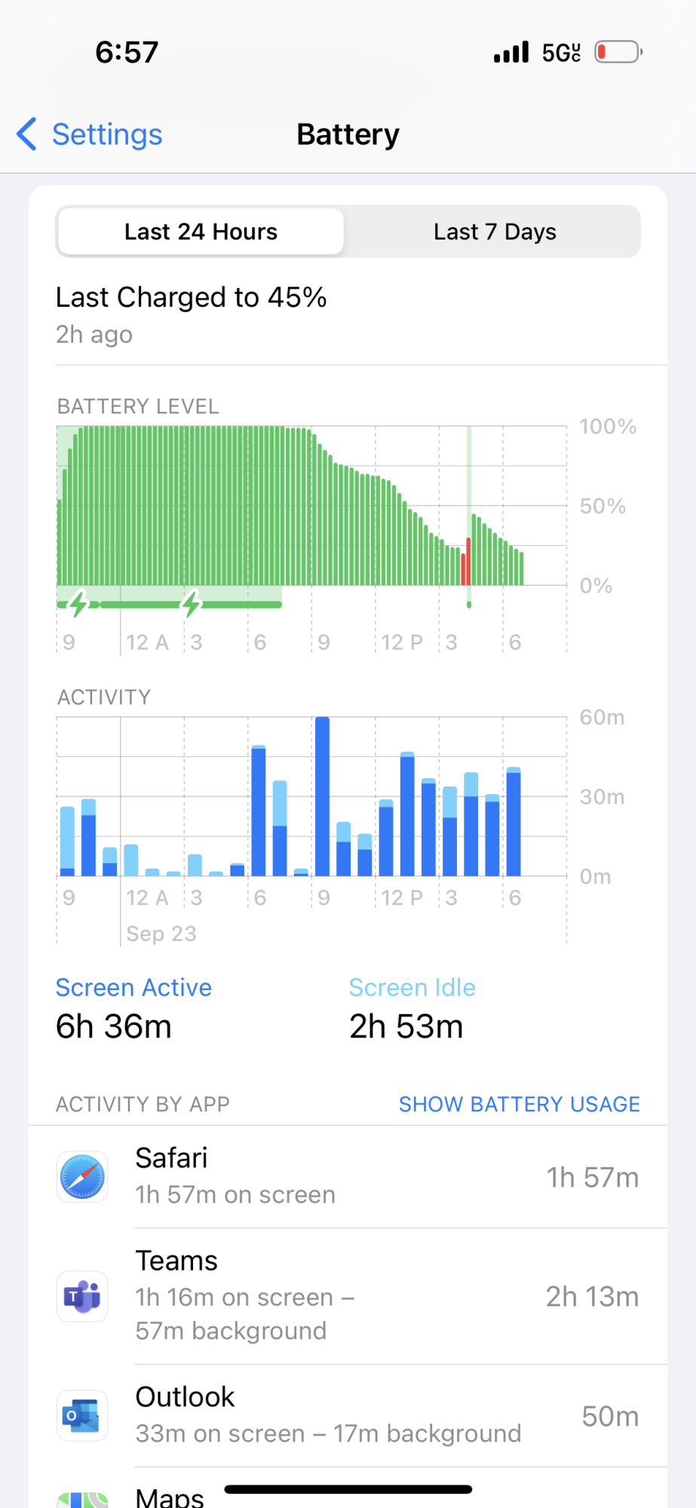
Task: Tap the Outlook app icon
Action: click(82, 1415)
